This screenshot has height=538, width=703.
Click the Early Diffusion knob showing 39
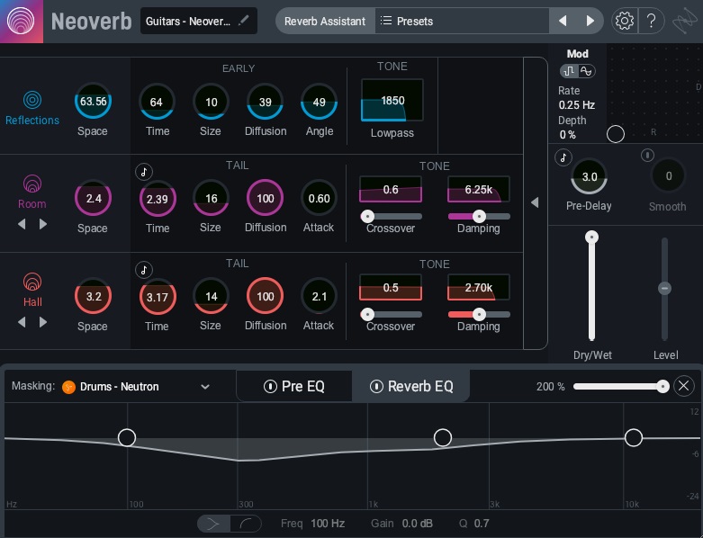tap(265, 102)
